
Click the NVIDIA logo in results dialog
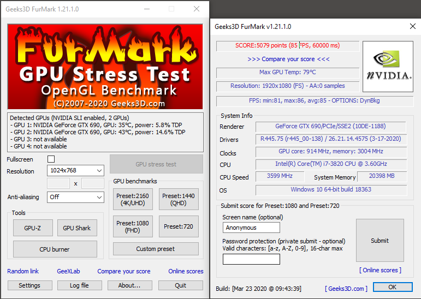(x=388, y=67)
